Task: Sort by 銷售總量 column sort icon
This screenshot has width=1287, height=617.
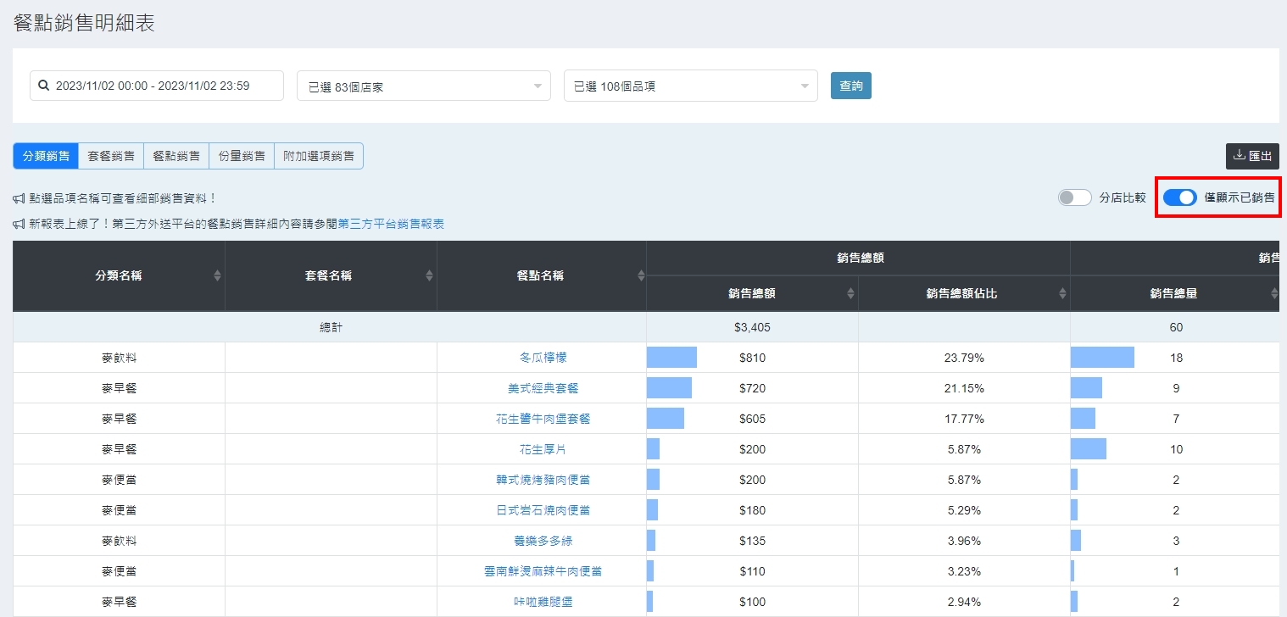Action: pos(1273,293)
